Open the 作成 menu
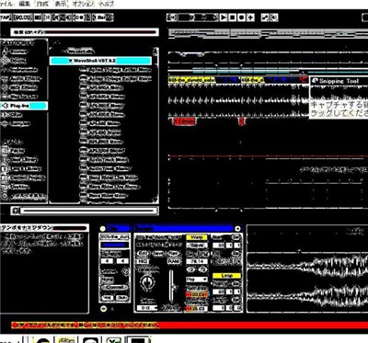This screenshot has height=343, width=368. [x=42, y=4]
